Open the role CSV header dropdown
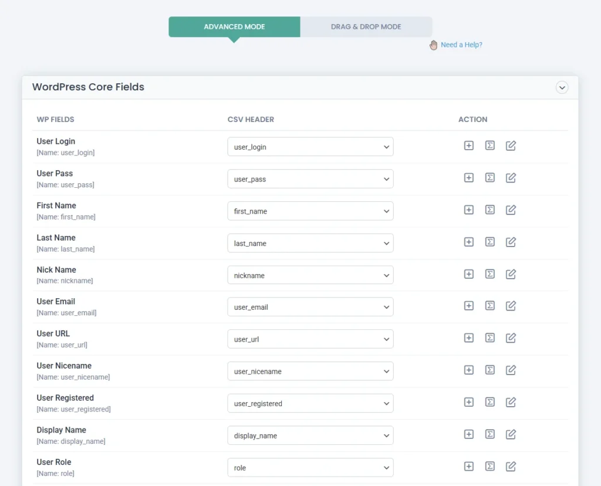 (310, 468)
